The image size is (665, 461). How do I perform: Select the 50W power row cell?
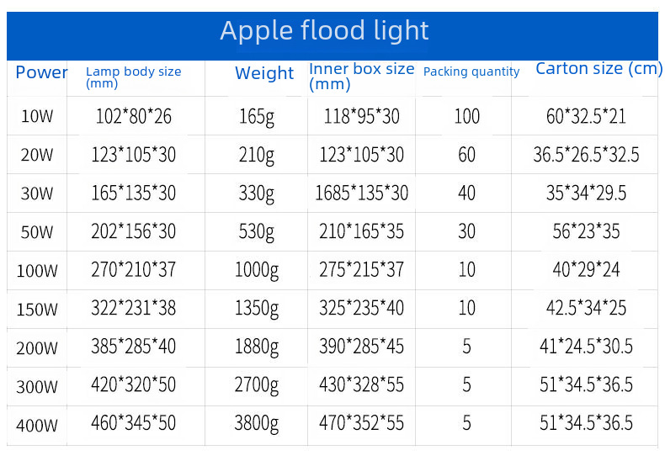click(37, 232)
